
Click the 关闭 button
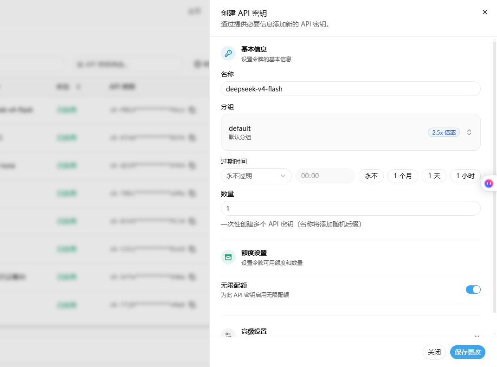[434, 352]
